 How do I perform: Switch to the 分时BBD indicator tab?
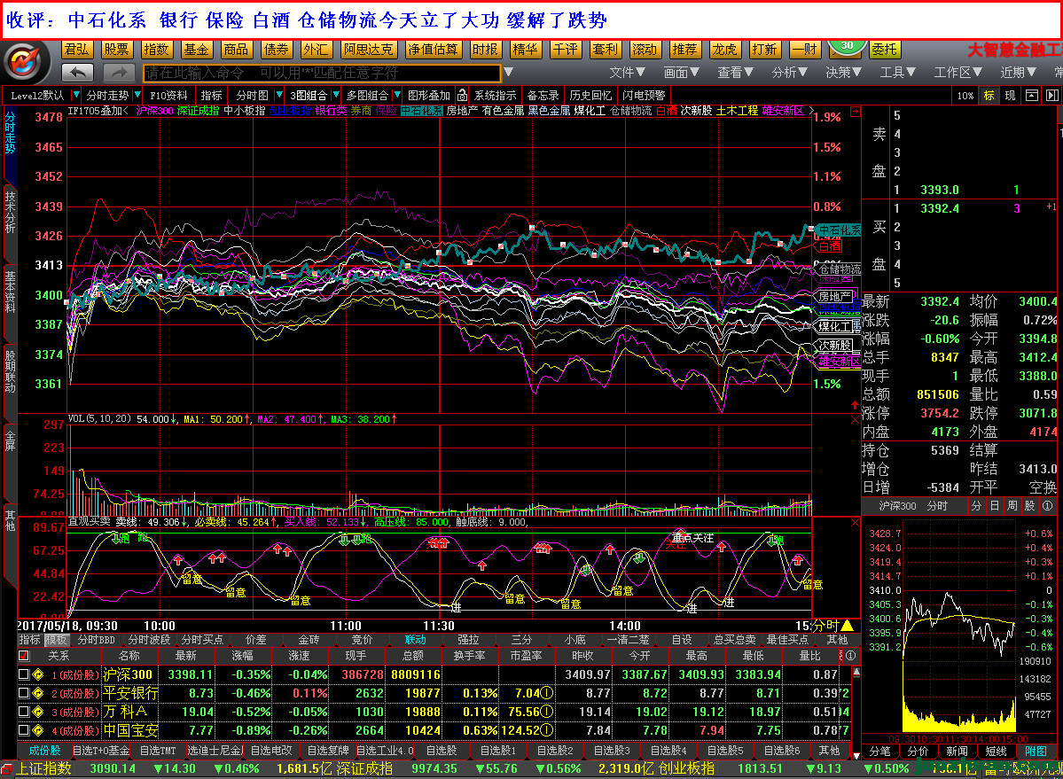pyautogui.click(x=97, y=640)
